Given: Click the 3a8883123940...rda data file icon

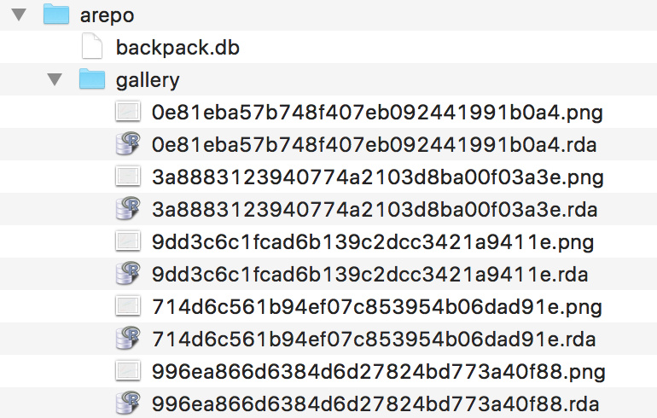Looking at the screenshot, I should pos(127,209).
